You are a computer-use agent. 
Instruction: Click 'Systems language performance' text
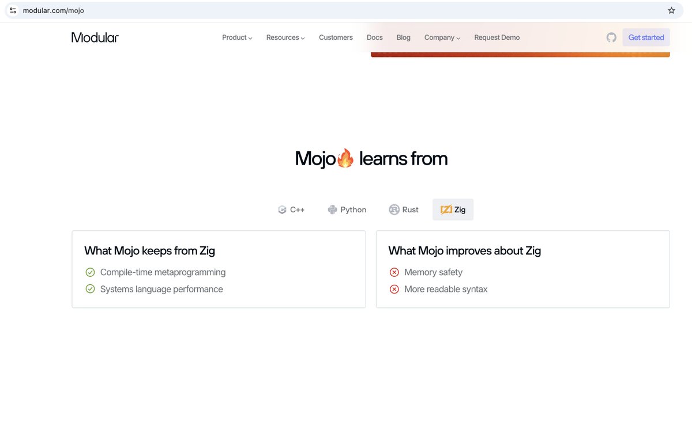coord(161,289)
